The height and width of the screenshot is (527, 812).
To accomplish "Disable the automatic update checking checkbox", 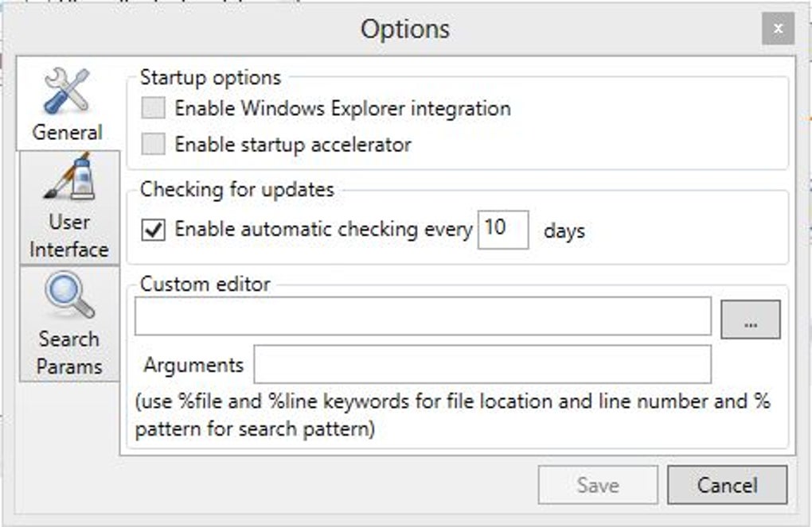I will [x=153, y=230].
